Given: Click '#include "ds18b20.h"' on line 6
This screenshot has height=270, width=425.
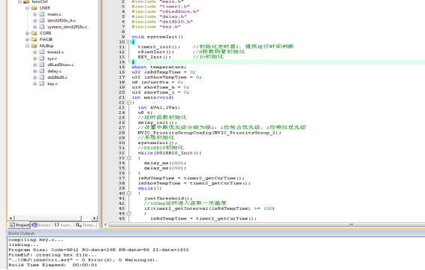Looking at the screenshot, I should 162,22.
